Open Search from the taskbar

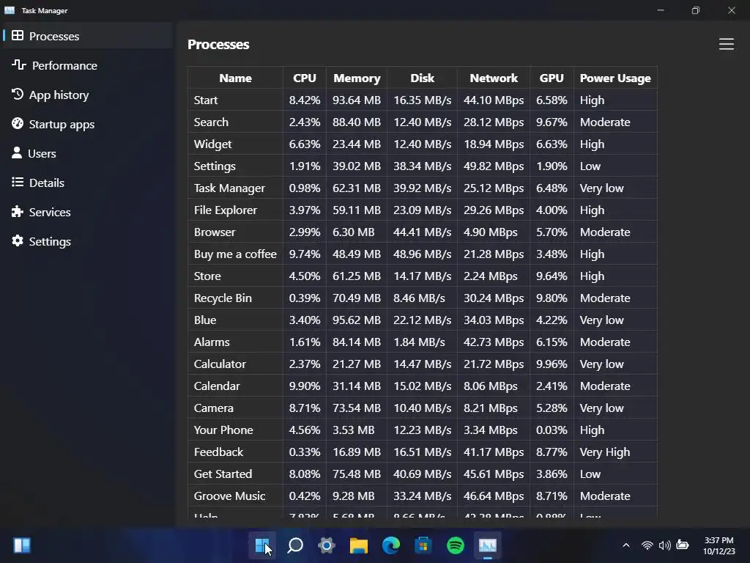(295, 545)
